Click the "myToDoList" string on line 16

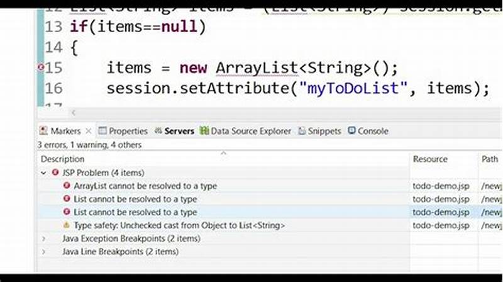pos(353,88)
